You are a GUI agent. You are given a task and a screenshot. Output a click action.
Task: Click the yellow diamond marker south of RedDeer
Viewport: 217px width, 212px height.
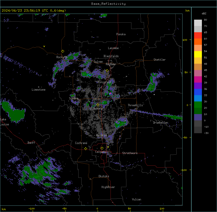(107, 71)
